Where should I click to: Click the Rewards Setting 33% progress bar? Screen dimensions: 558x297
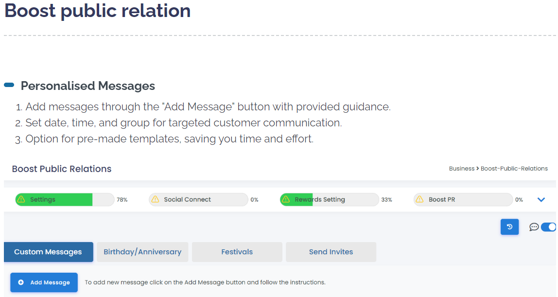point(329,200)
